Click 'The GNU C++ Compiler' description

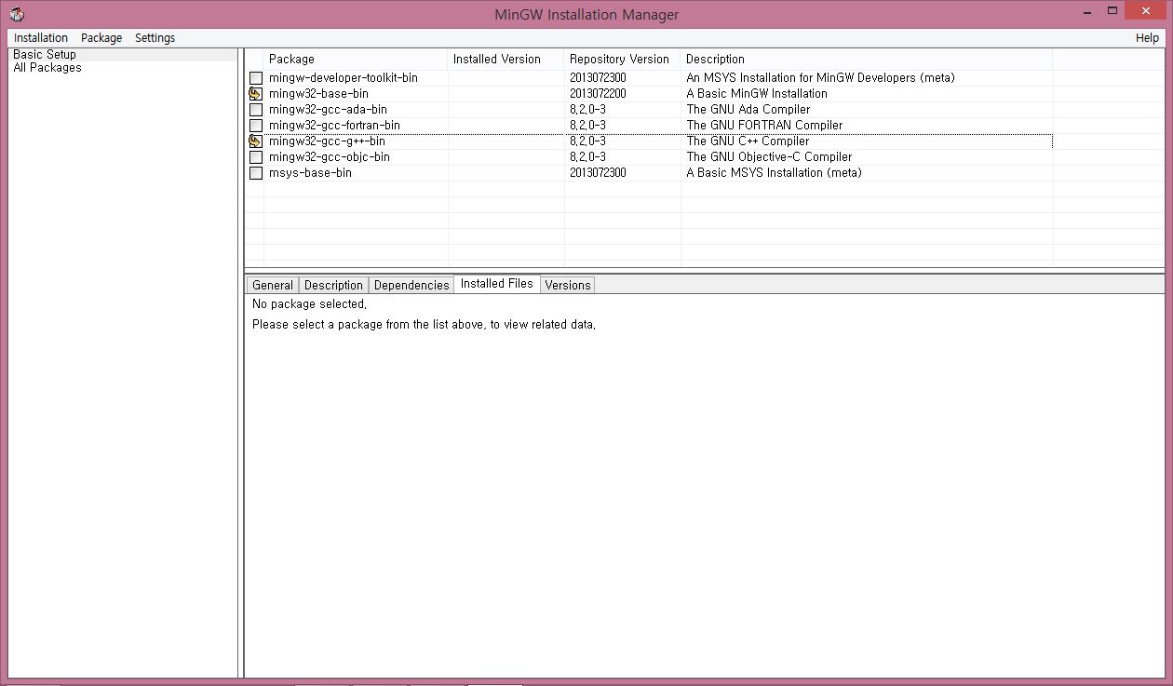tap(748, 141)
